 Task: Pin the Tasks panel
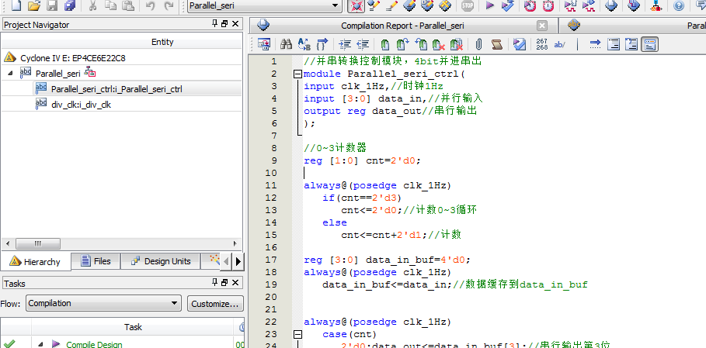pos(214,283)
